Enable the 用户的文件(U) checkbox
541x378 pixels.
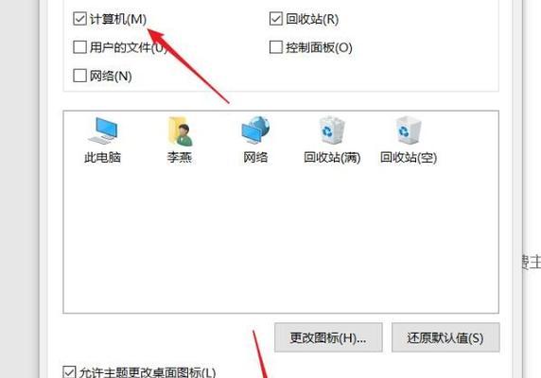(79, 47)
